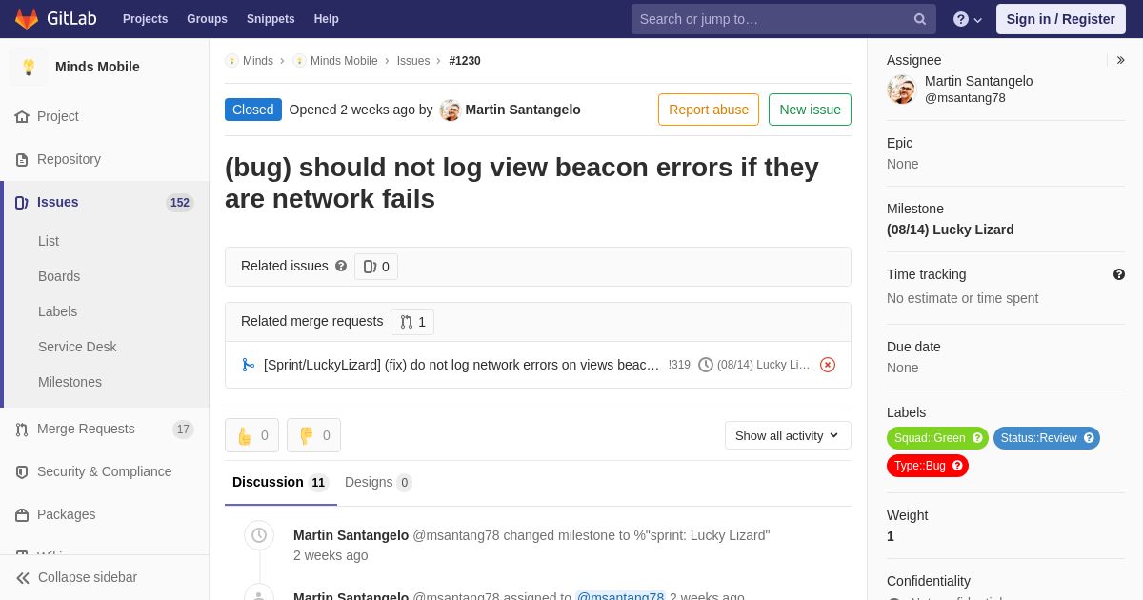Click the Minds breadcrumb link

coord(258,61)
